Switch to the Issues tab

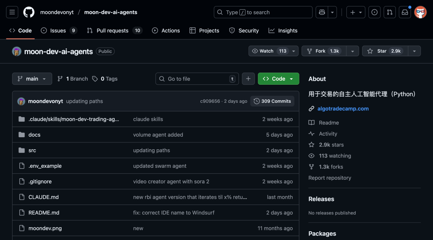[x=59, y=30]
